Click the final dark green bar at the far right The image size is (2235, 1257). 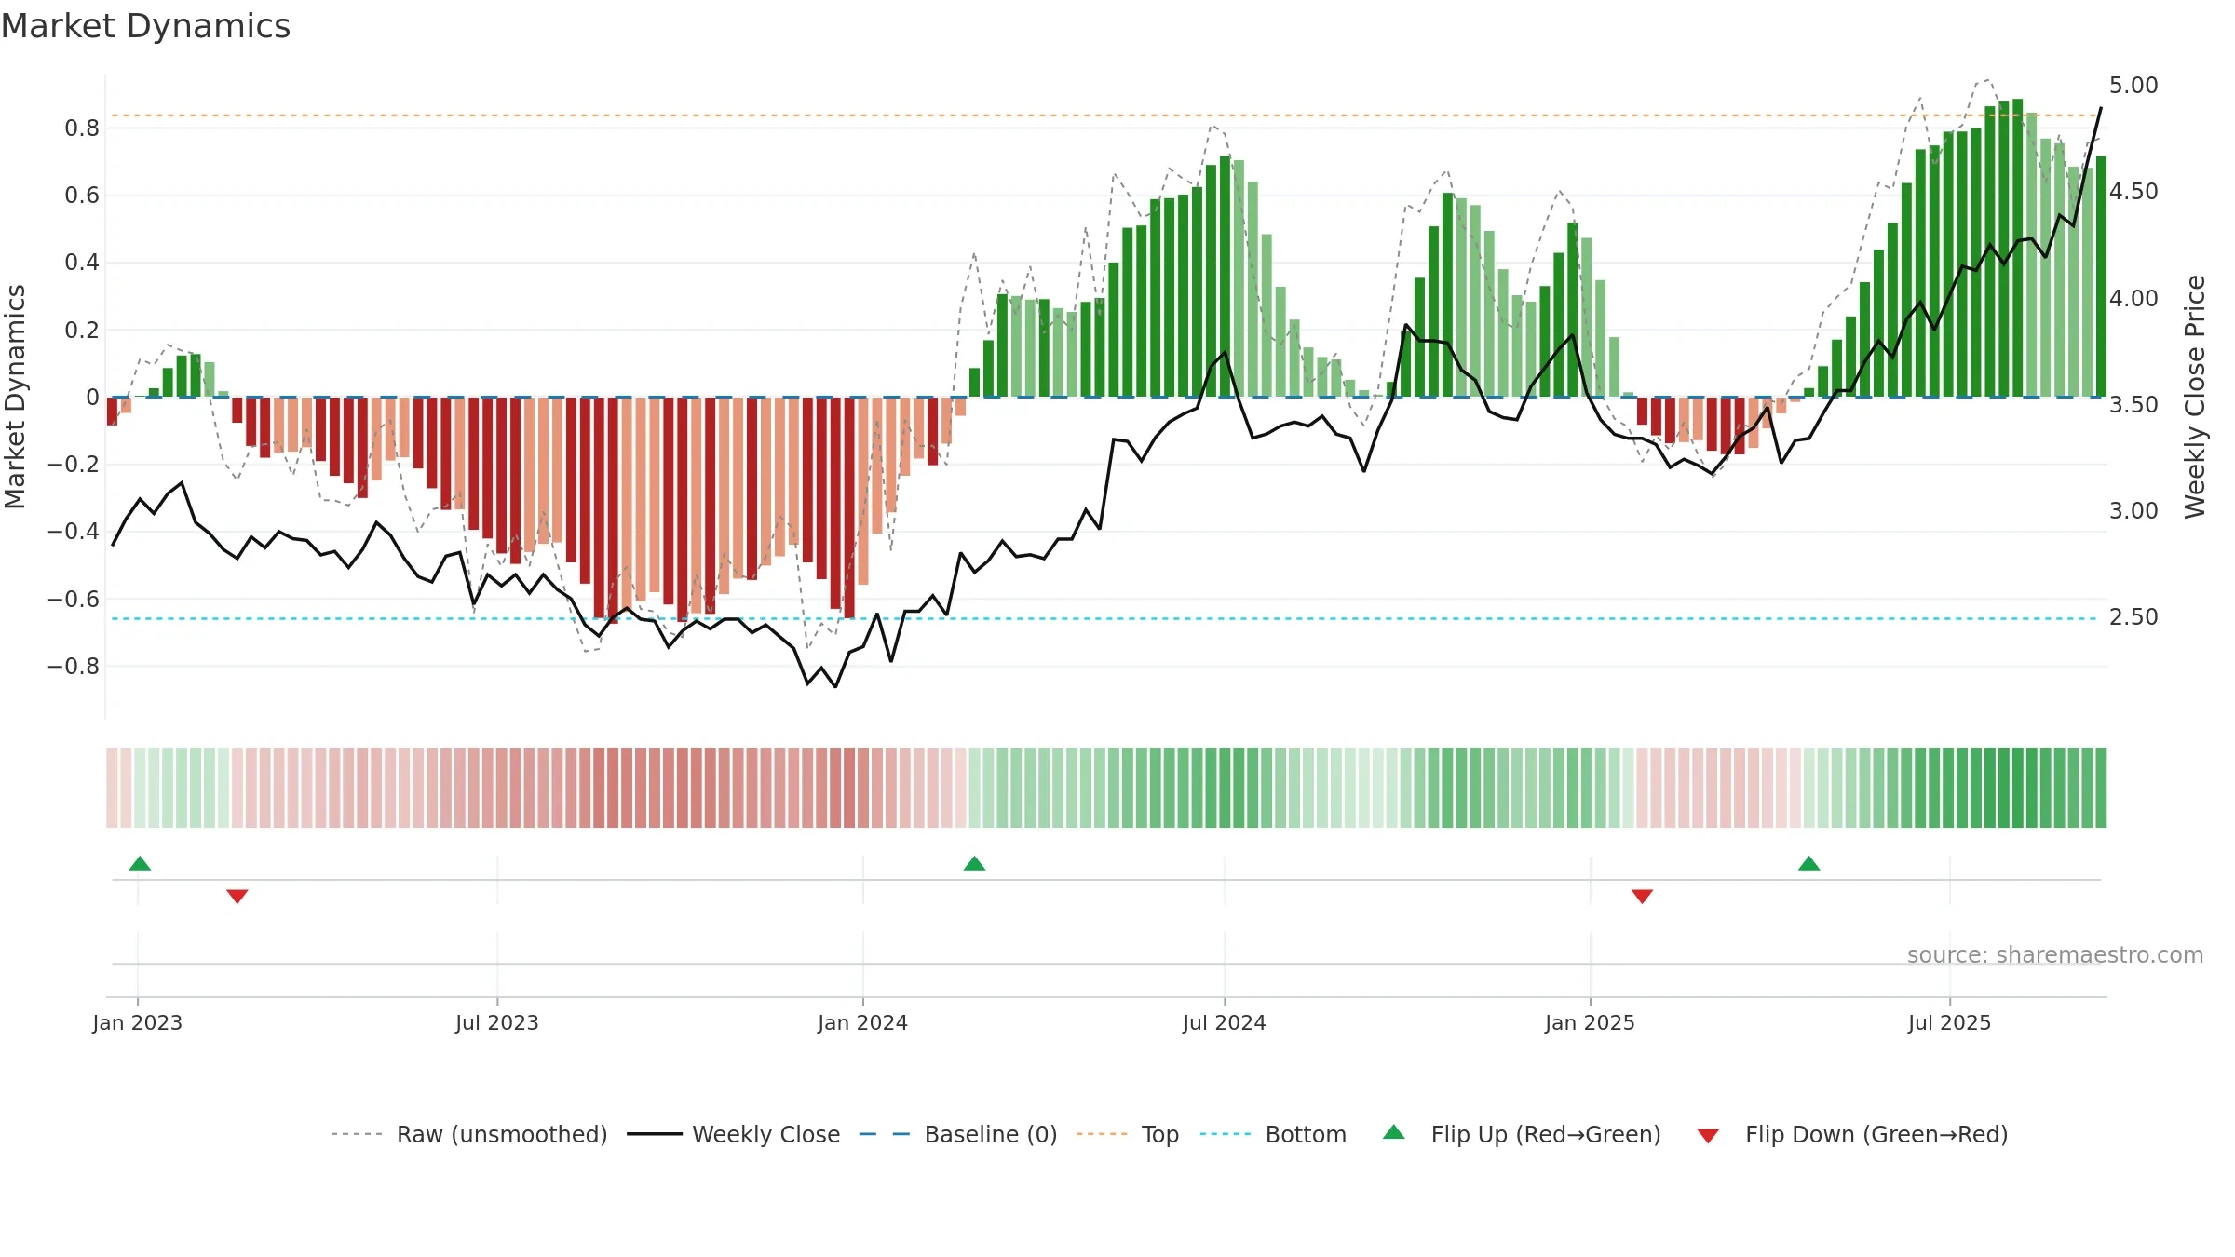click(x=2101, y=277)
